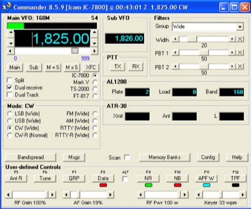Click the green NR indicator light
251x209 pixels.
tap(148, 185)
